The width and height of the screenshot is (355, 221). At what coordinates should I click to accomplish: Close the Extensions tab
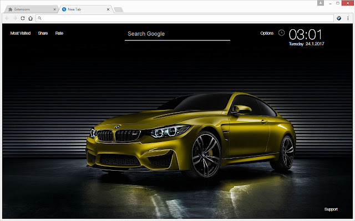tap(54, 9)
